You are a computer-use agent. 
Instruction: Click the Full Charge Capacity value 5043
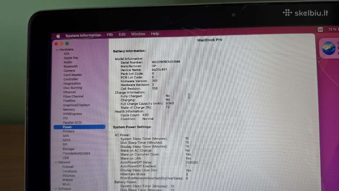[x=170, y=103]
